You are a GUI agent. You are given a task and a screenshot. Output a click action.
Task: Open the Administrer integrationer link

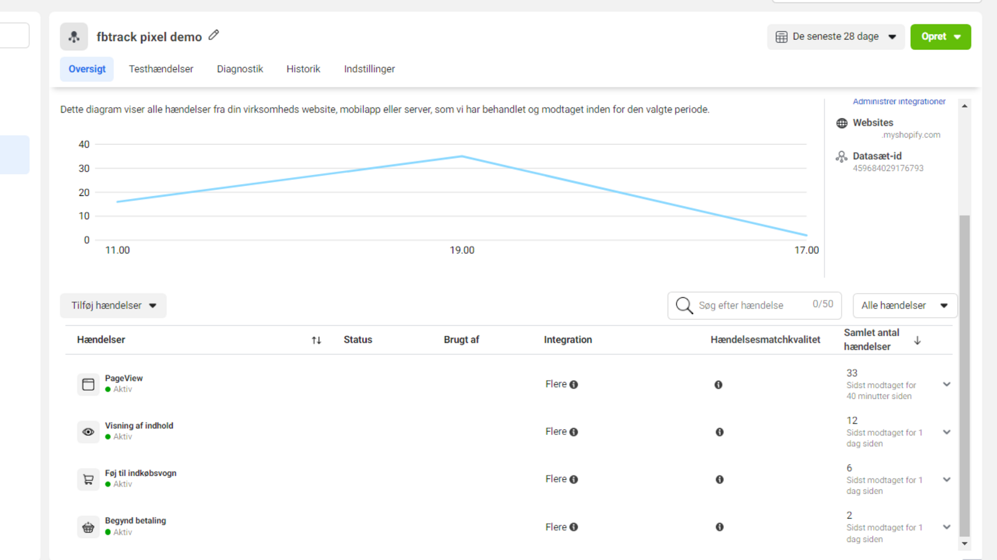point(899,101)
